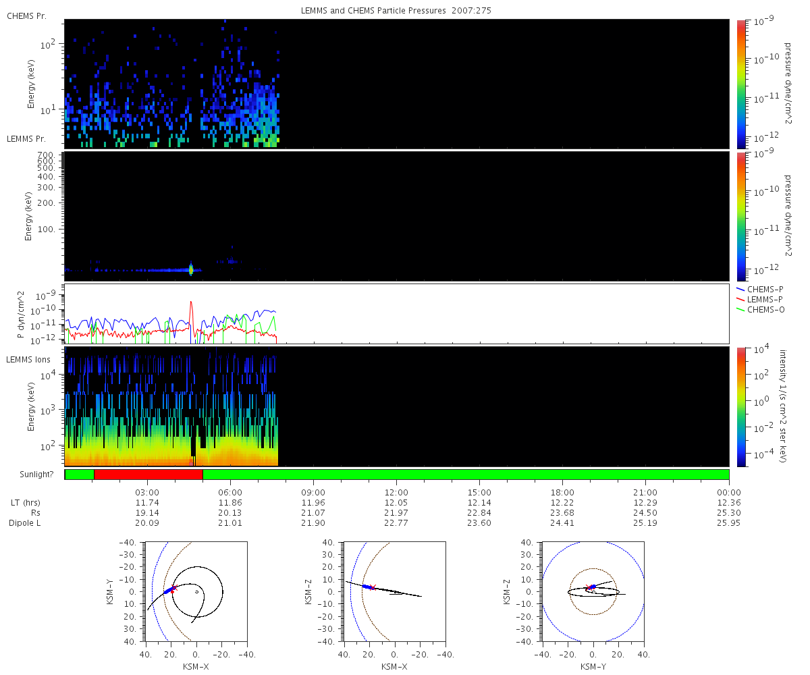Viewport: 810px width, 675px height.
Task: Click the 12:00 time axis label
Action: [x=396, y=493]
